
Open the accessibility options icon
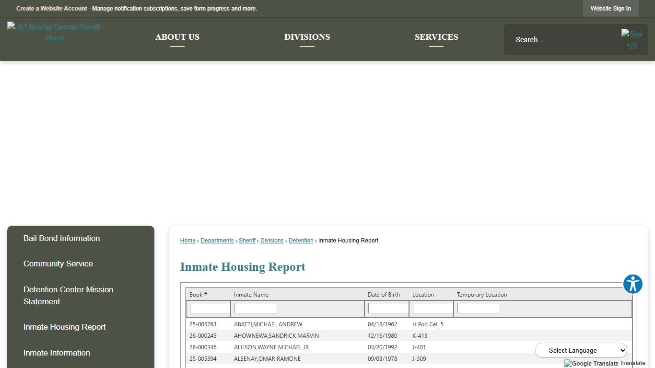(632, 284)
